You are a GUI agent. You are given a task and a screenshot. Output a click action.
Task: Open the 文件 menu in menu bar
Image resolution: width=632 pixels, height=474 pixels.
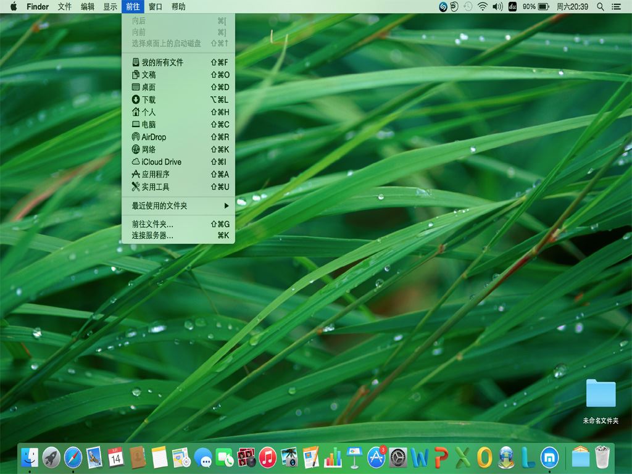point(65,7)
